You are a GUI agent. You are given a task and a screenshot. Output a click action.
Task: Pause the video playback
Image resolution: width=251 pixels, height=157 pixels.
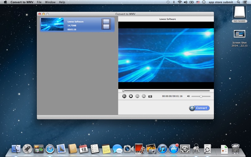coord(124,96)
